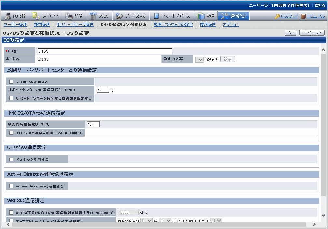Open the sync minute dropdown

click(165, 220)
